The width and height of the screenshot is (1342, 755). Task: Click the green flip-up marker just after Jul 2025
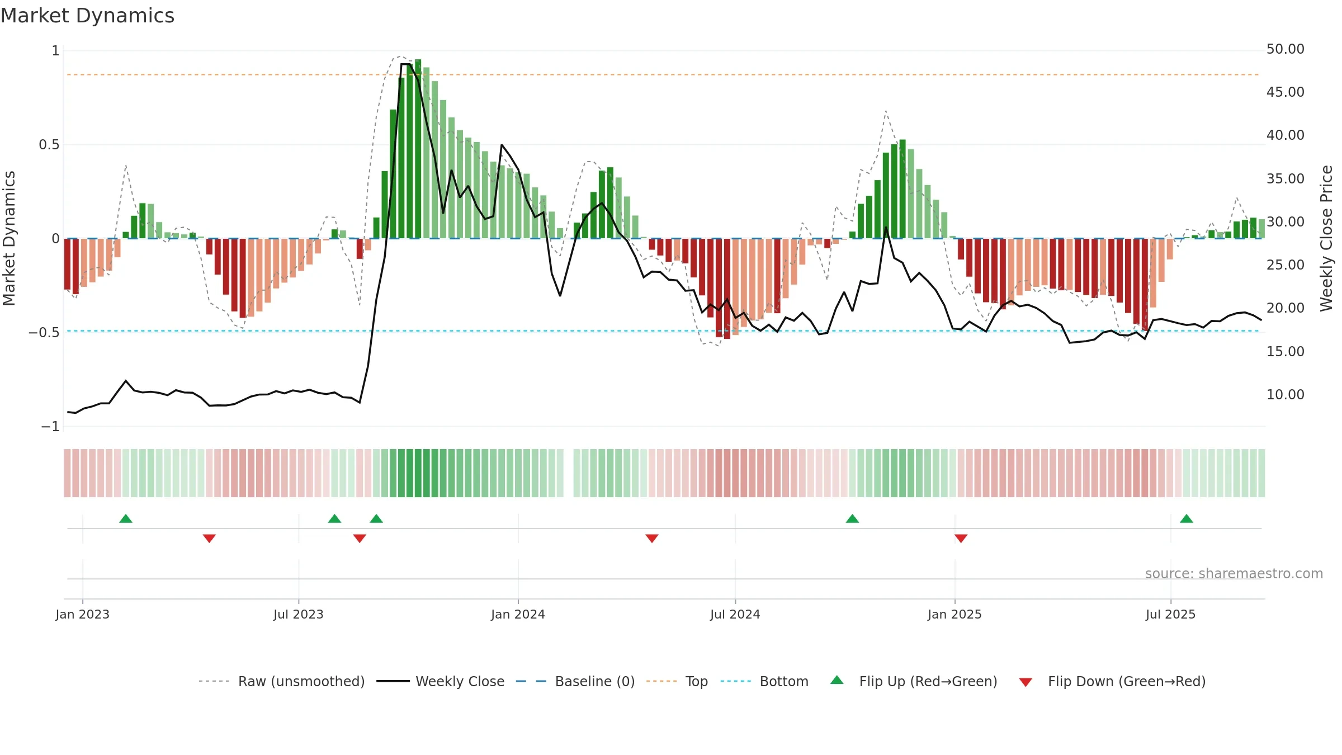(x=1187, y=518)
